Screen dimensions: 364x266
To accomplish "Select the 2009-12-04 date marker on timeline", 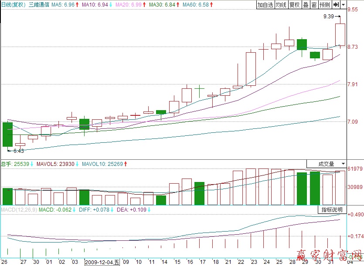I will pyautogui.click(x=102, y=263).
